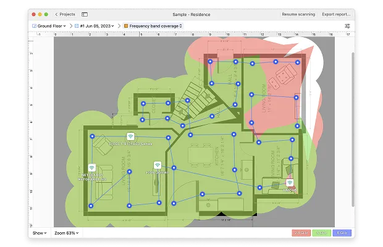Toggle the red 2.4 GHz band button
The width and height of the screenshot is (383, 247).
[301, 233]
